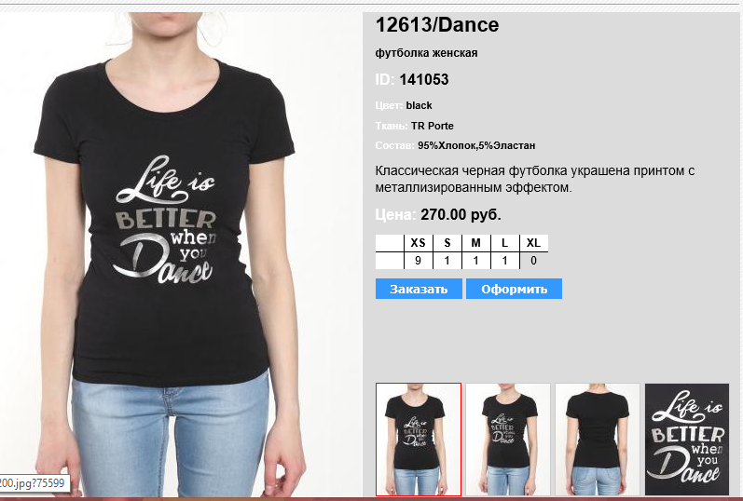The height and width of the screenshot is (501, 743).
Task: Click the product ID 141053
Action: point(423,79)
